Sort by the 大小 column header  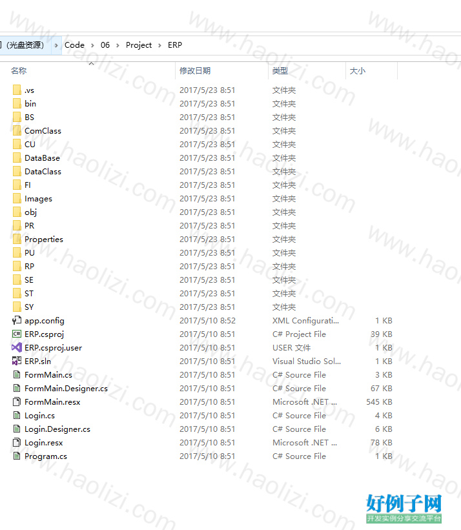pyautogui.click(x=358, y=70)
